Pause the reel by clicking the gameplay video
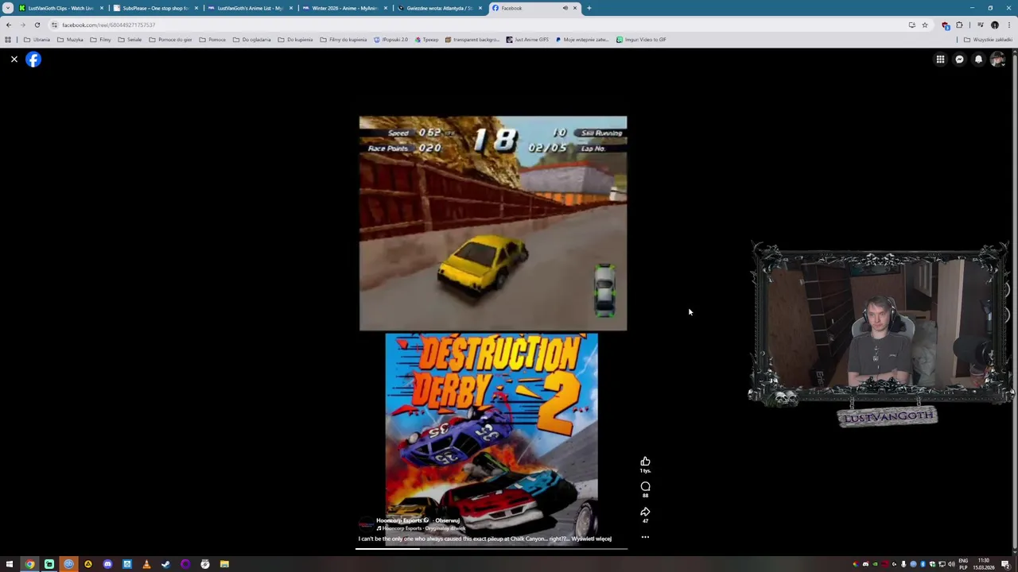The width and height of the screenshot is (1018, 572). tap(492, 223)
